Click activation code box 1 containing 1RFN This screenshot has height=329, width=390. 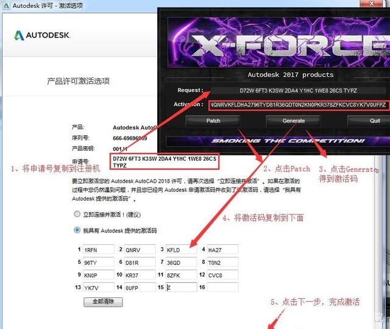(x=99, y=250)
